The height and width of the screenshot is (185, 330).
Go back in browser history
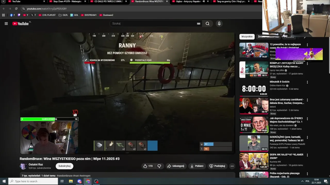pyautogui.click(x=4, y=8)
